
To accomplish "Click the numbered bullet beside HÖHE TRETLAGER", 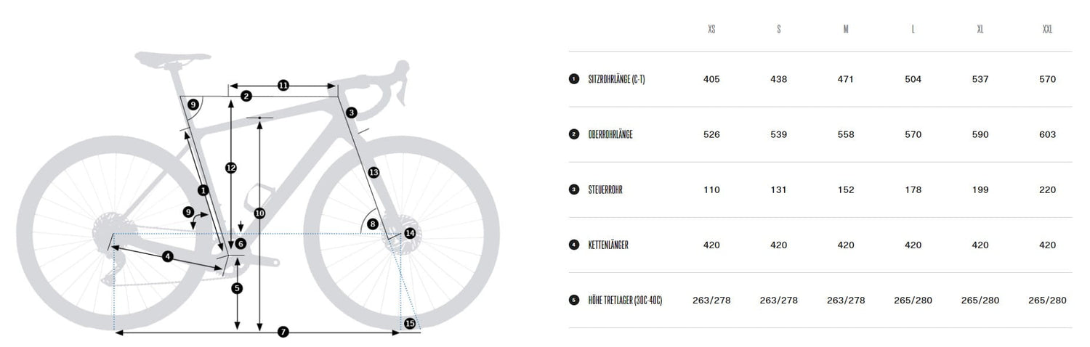I will (x=573, y=300).
